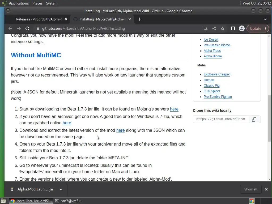This screenshot has height=204, width=272.
Task: Expand download item options chevron
Action: click(x=61, y=189)
